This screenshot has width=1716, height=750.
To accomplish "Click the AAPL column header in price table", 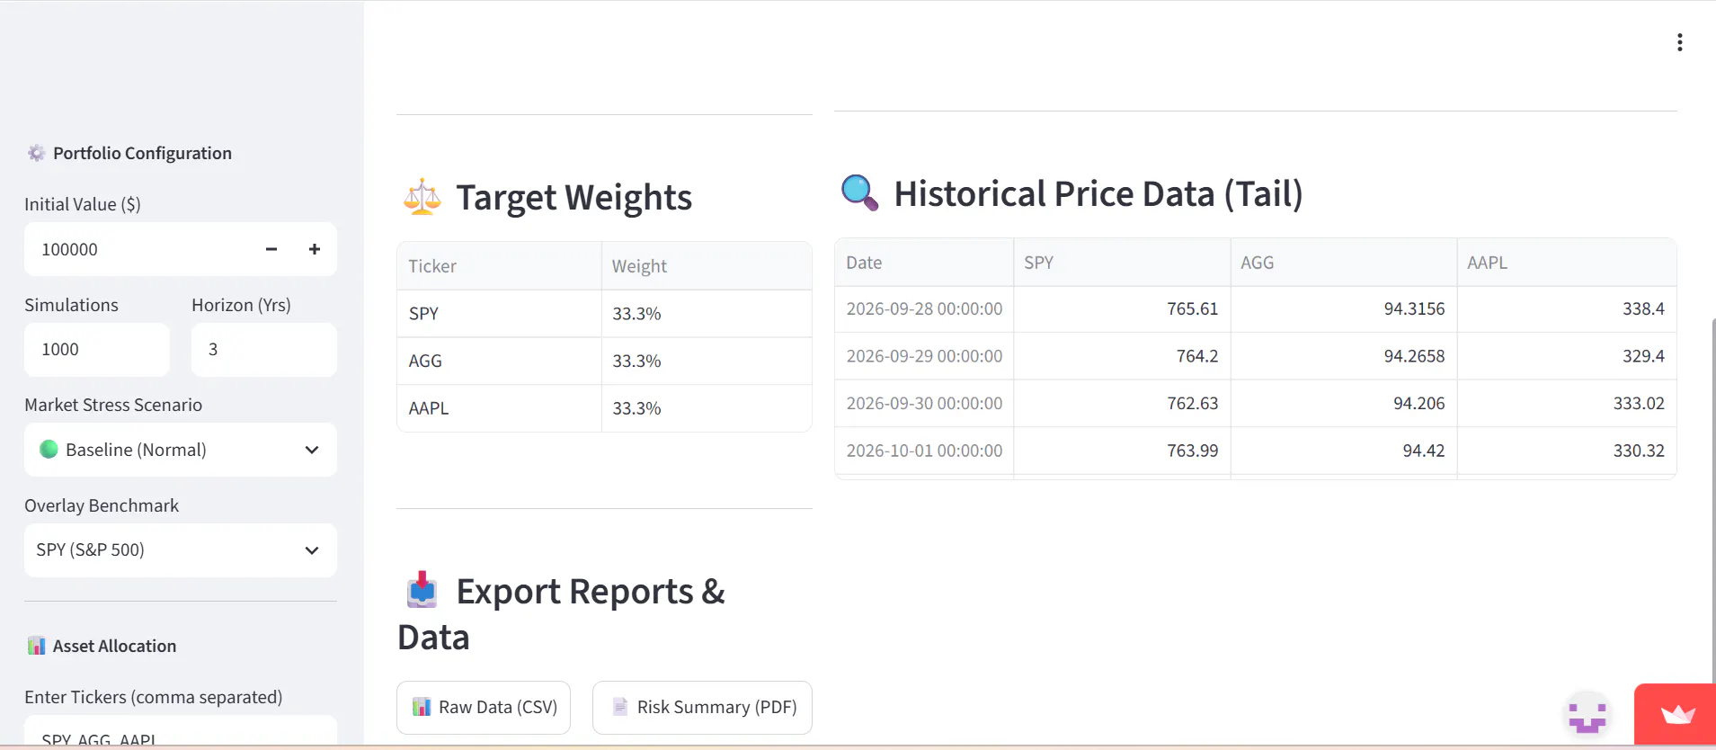I will pos(1567,263).
